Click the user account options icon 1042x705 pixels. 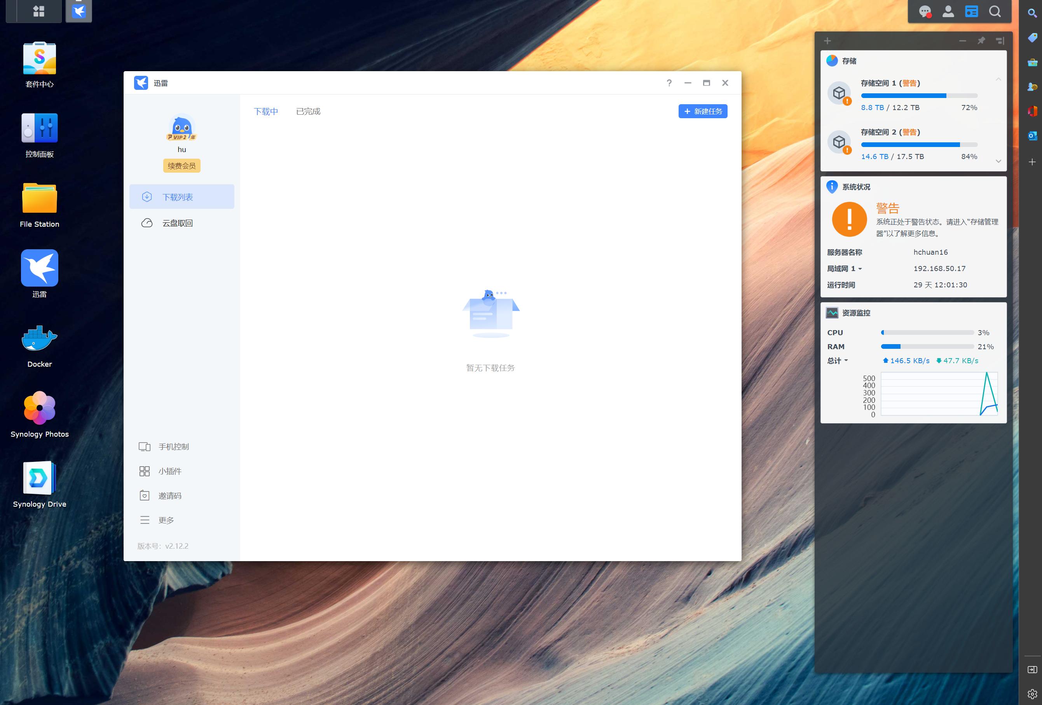pos(948,12)
